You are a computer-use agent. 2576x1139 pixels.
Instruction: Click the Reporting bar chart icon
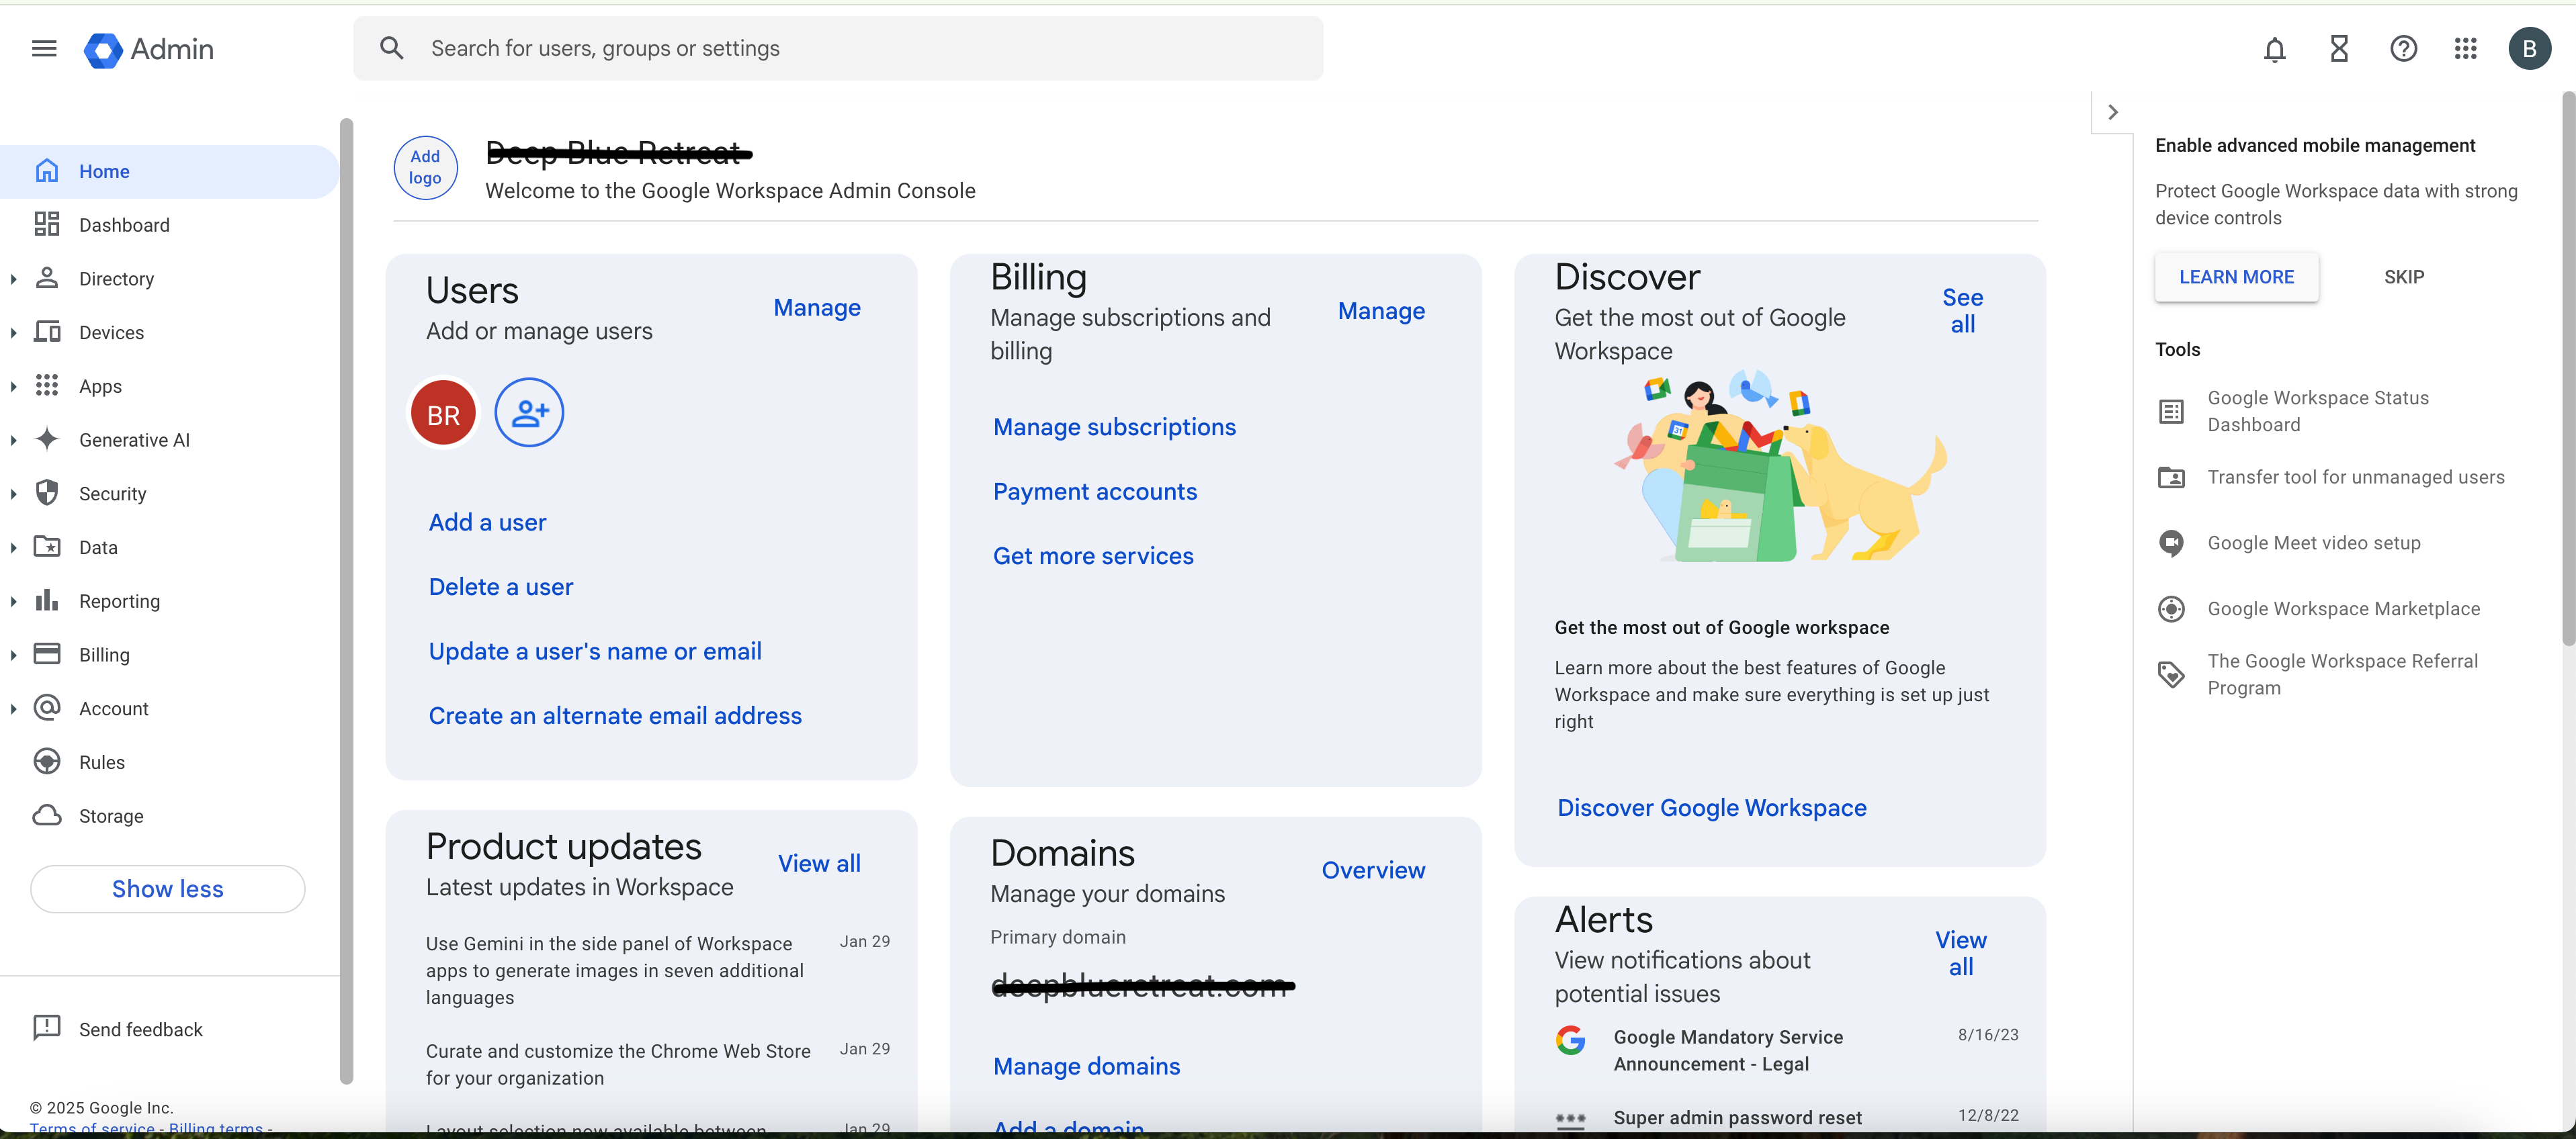47,600
